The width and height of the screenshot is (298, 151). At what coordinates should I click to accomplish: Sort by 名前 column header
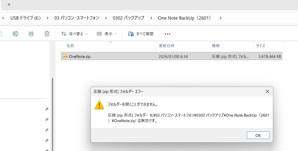(x=70, y=46)
